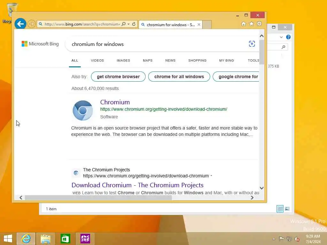Click the network tray icon
The height and width of the screenshot is (245, 327).
(289, 239)
